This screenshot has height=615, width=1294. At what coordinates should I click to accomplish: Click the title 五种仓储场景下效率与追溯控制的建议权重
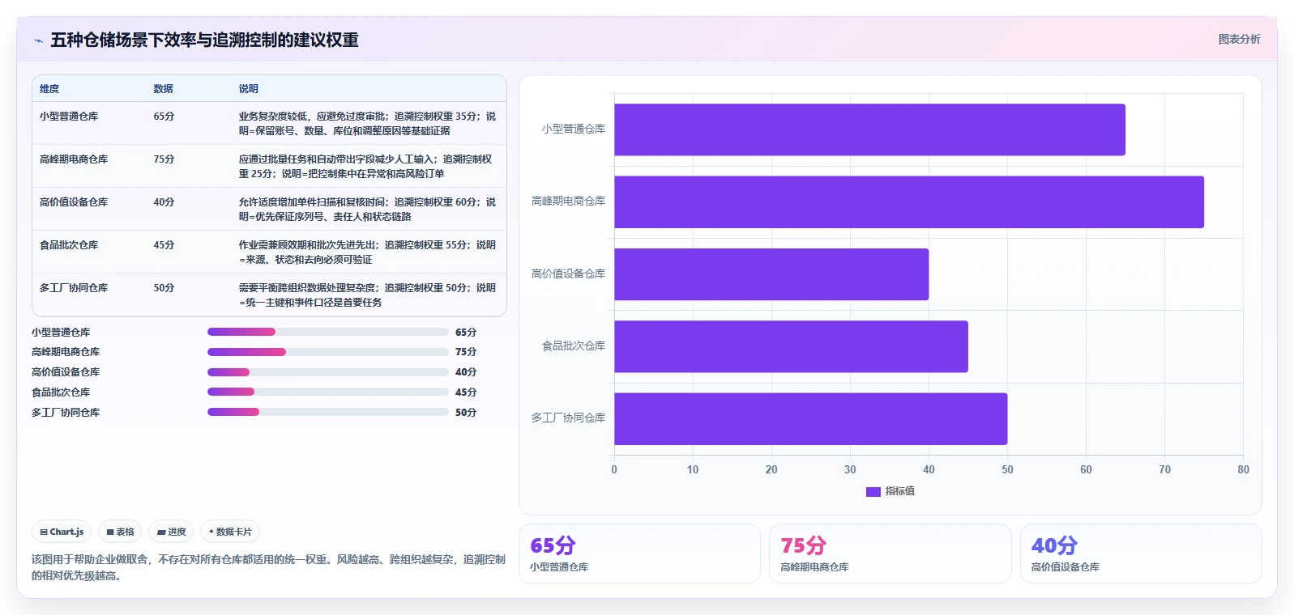204,40
